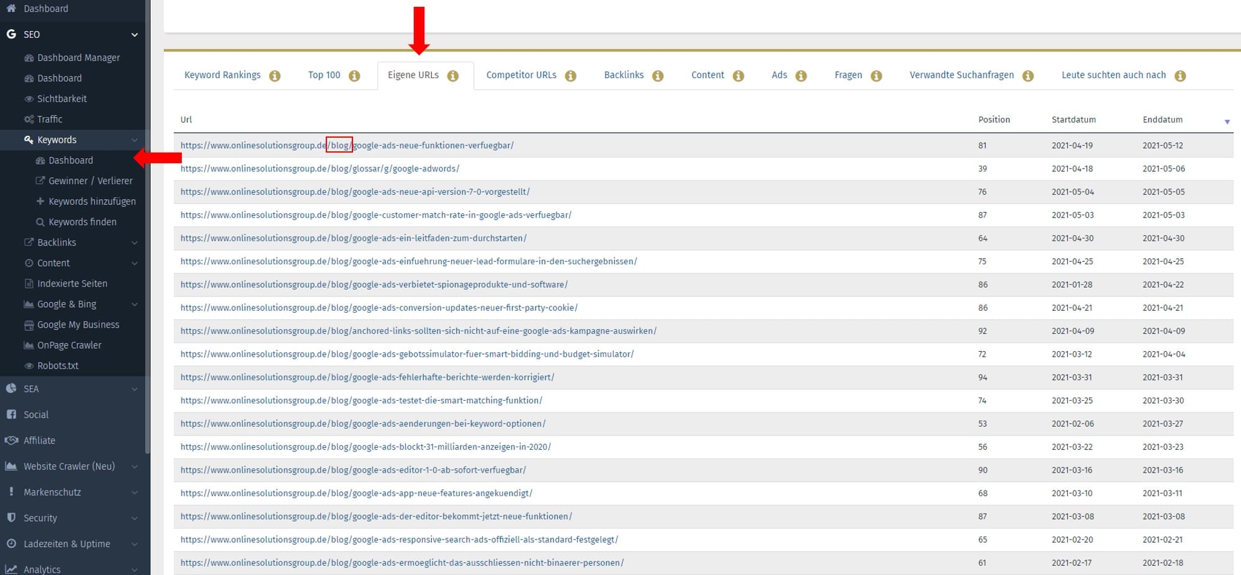Sort by the Enddatum sort arrow
The width and height of the screenshot is (1241, 575).
click(x=1227, y=122)
